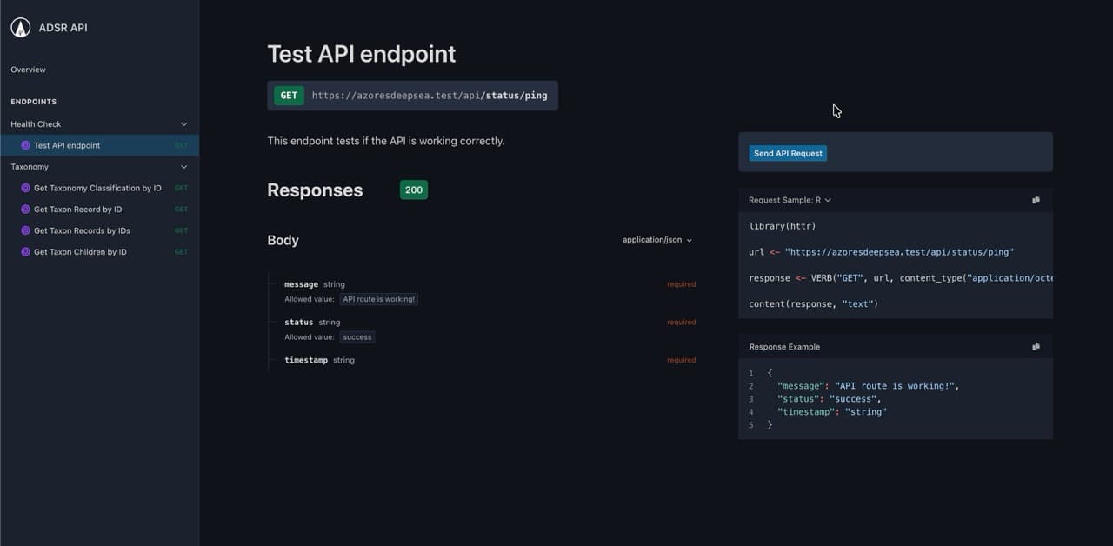Click the 'API route is working!' allowed value chip
The height and width of the screenshot is (546, 1113).
pyautogui.click(x=378, y=298)
